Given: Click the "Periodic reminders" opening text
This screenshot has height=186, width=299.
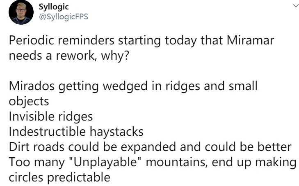Looking at the screenshot, I should pyautogui.click(x=62, y=40).
